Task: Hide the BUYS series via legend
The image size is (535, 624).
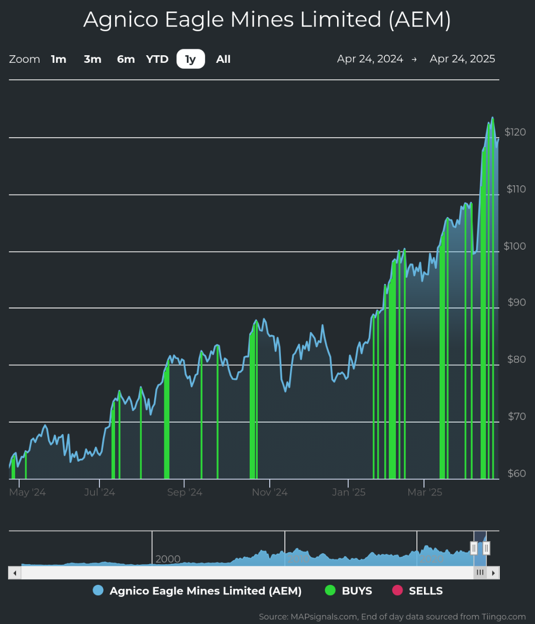Action: [349, 591]
